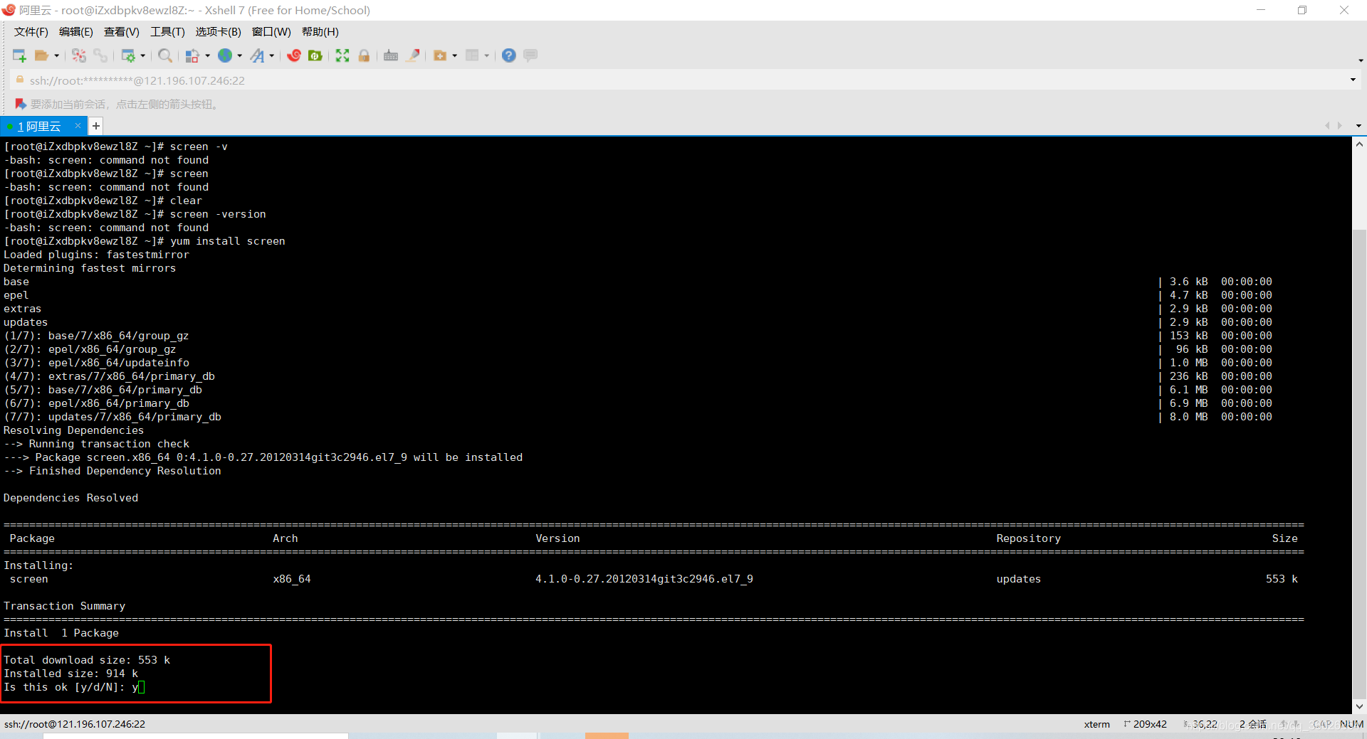Add a new tab with plus button
Viewport: 1367px width, 739px height.
pos(95,126)
